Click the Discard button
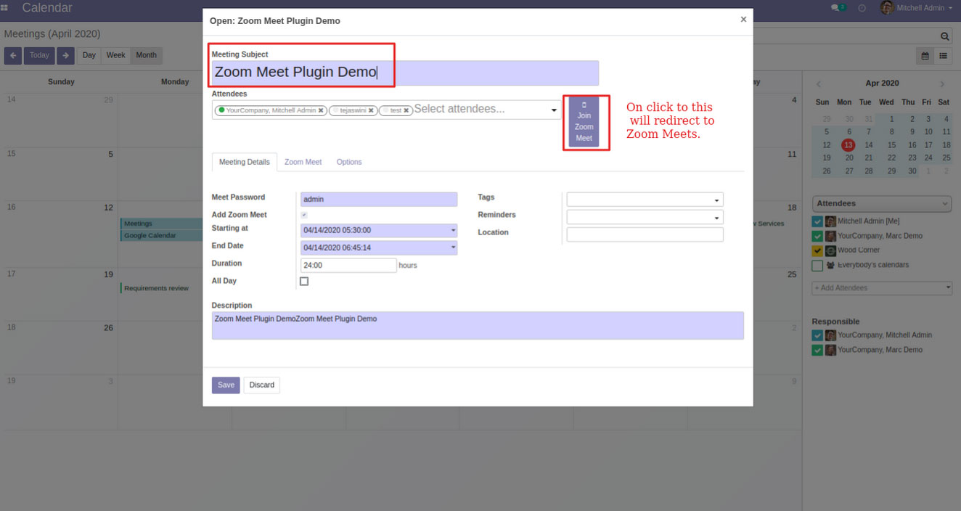This screenshot has height=511, width=961. [x=262, y=385]
